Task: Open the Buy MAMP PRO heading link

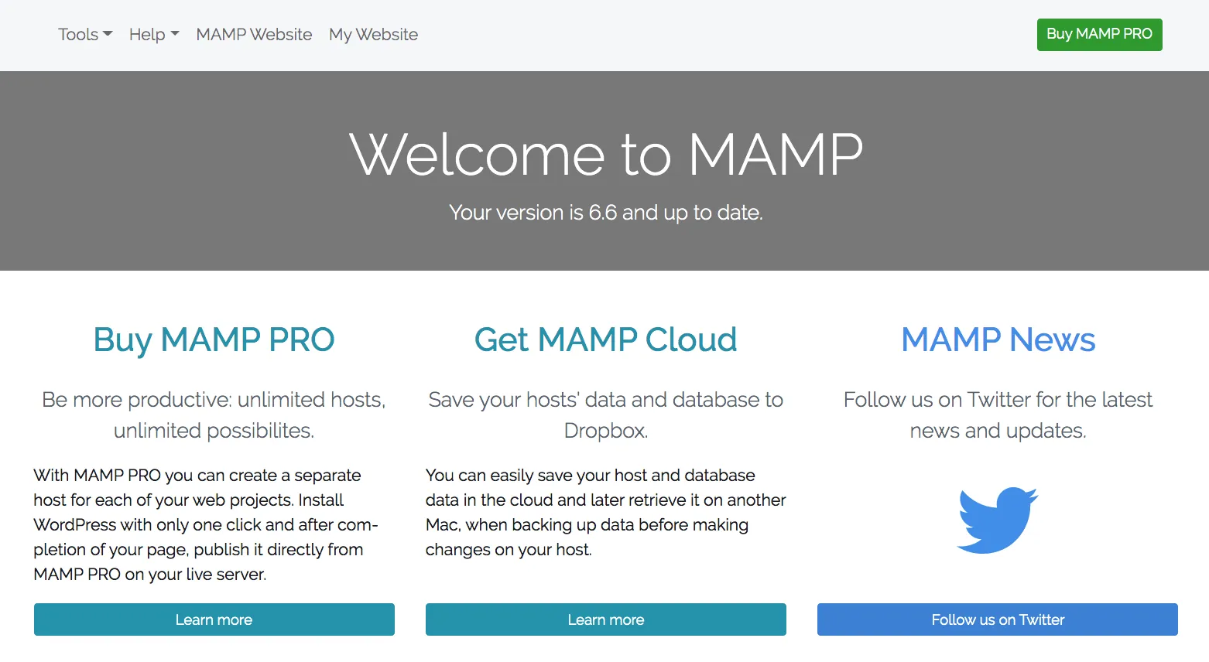Action: (214, 340)
